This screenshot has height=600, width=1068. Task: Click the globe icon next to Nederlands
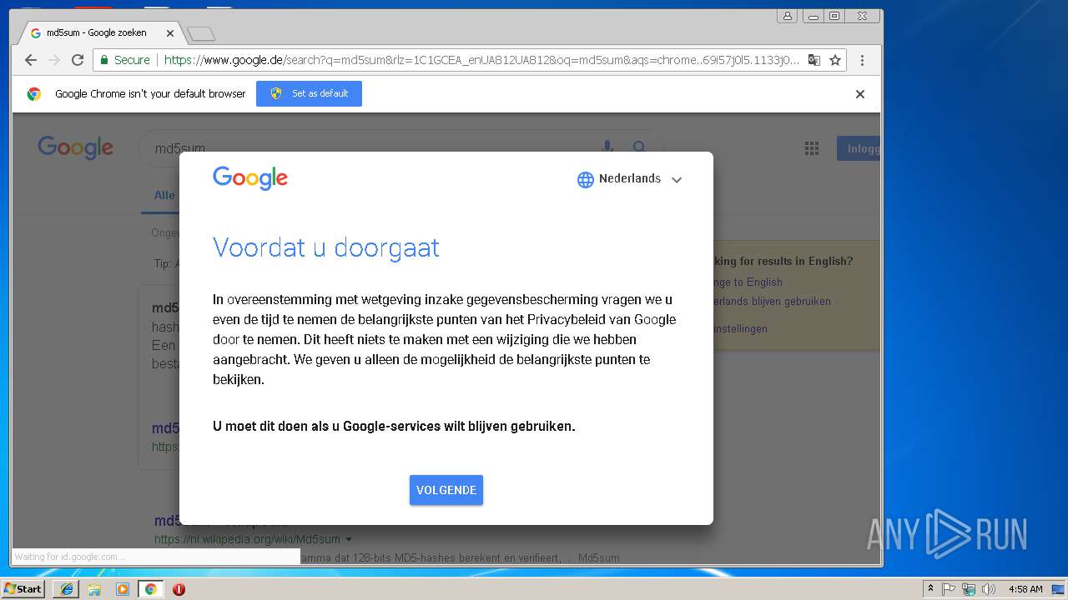[586, 179]
